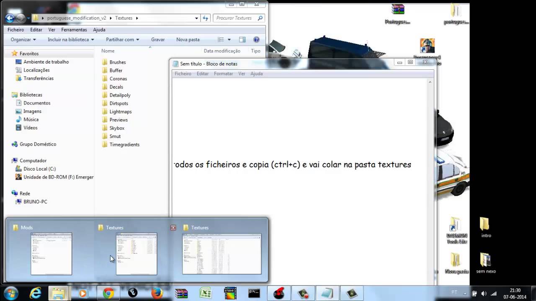The image size is (536, 301).
Task: Open WinRAR from the taskbar
Action: click(181, 293)
